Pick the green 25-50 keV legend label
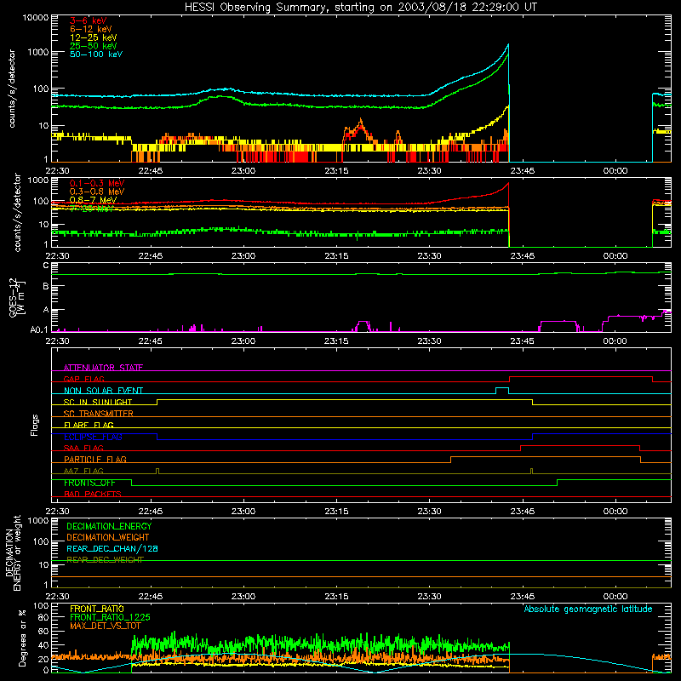 (94, 46)
